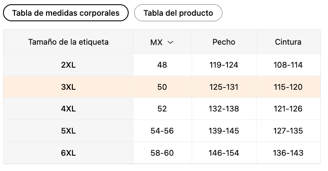Switch to Tabla del producto tab
This screenshot has height=171, width=328.
pyautogui.click(x=178, y=13)
